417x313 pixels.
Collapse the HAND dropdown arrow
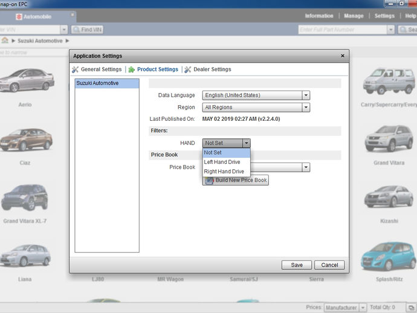246,143
